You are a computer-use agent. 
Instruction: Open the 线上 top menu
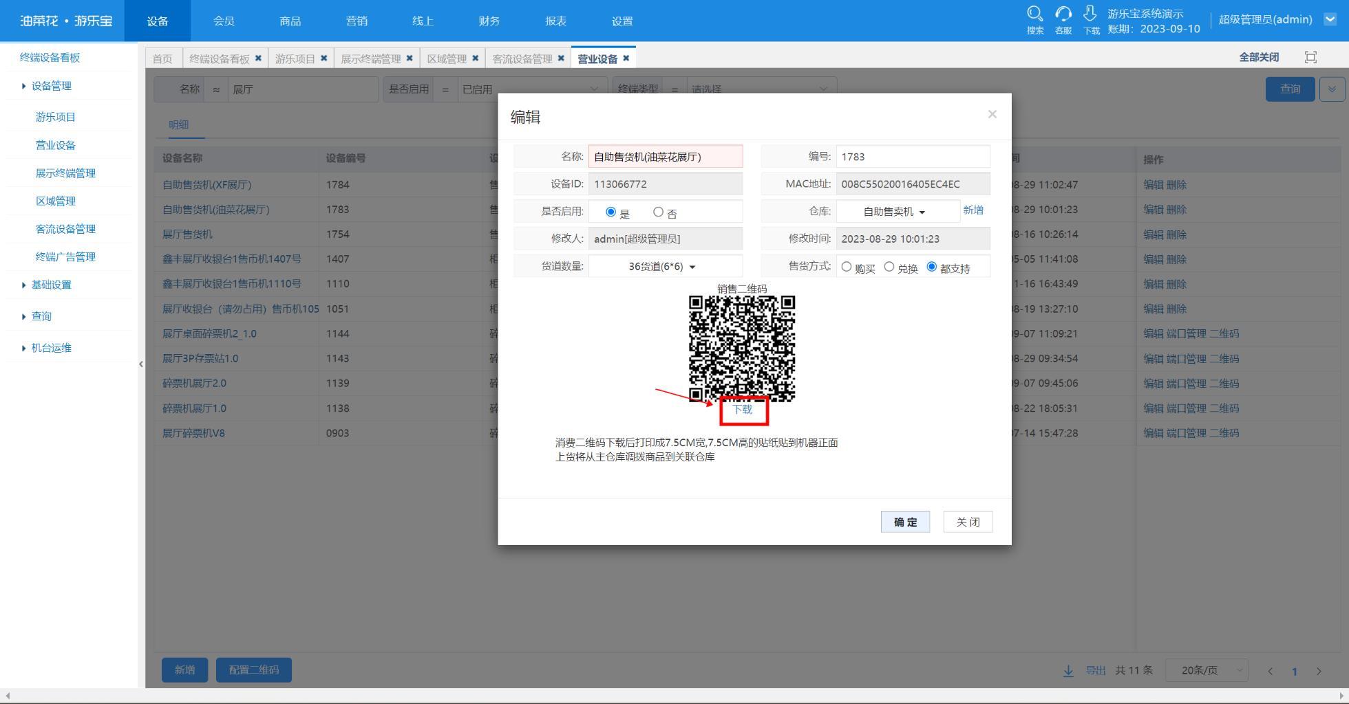point(423,21)
